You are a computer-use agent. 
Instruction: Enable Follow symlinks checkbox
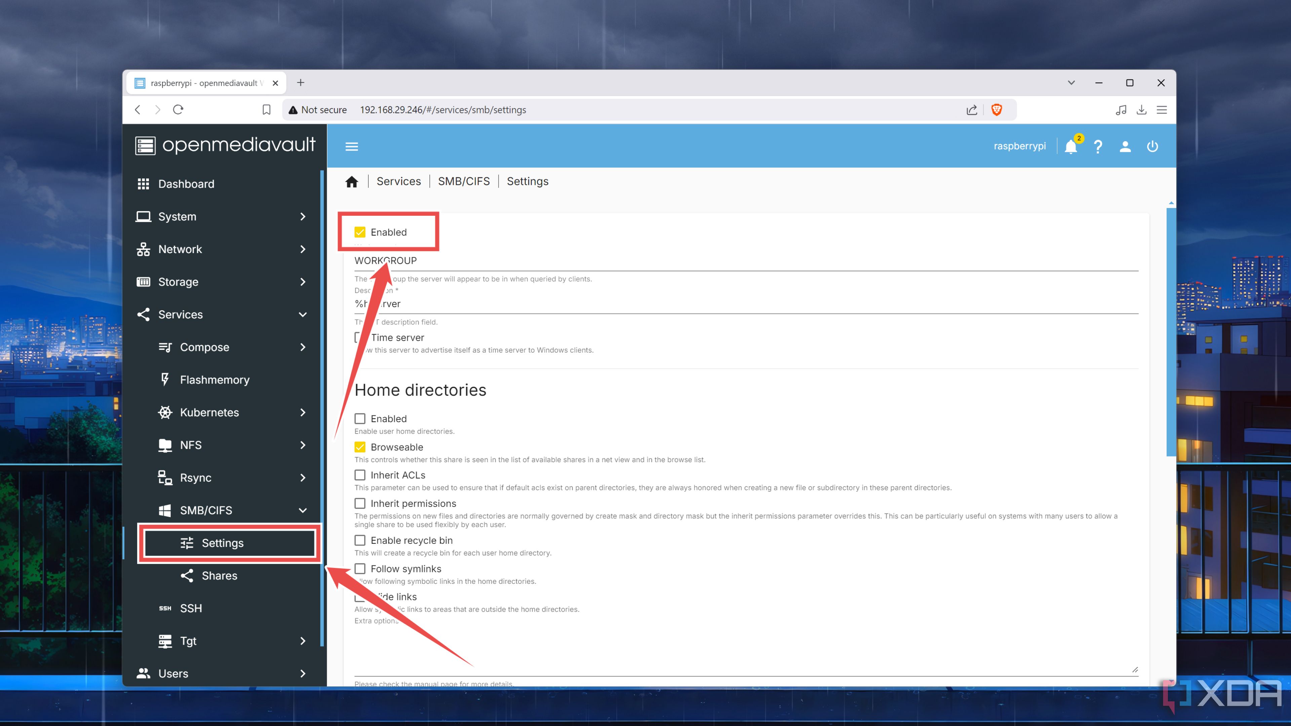pyautogui.click(x=360, y=568)
